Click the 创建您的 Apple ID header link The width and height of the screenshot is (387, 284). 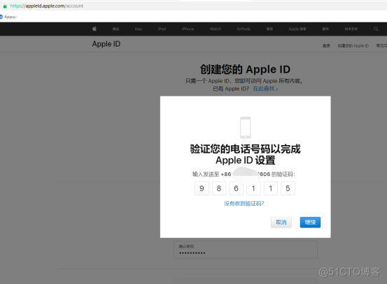pos(353,46)
